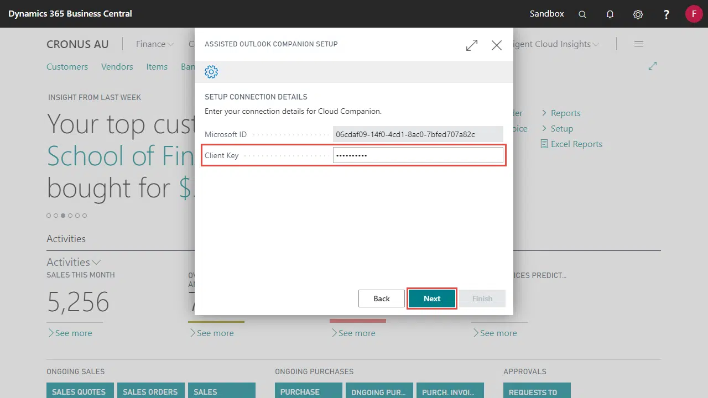Click the Client Key input field
The width and height of the screenshot is (708, 398).
[418, 155]
